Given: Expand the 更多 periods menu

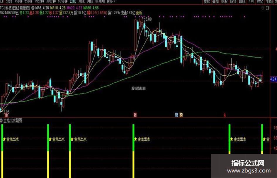Looking at the screenshot, I should point(111,1).
